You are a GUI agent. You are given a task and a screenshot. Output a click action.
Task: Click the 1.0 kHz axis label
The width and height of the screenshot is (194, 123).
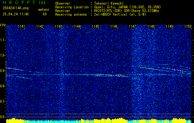click(x=2, y=56)
